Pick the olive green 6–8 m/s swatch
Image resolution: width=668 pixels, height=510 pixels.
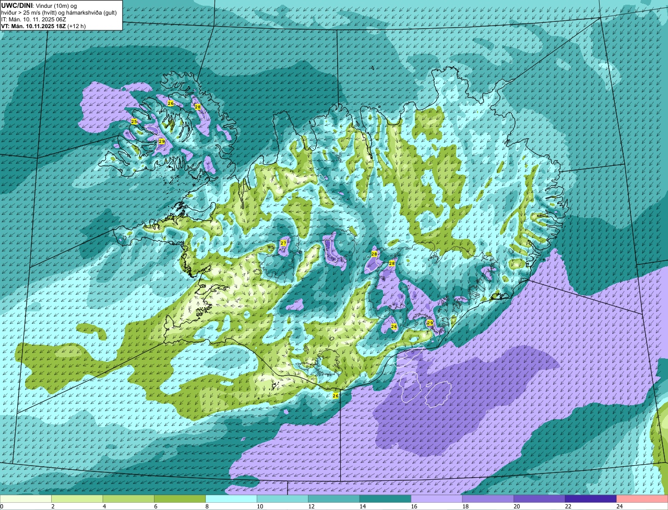180,499
